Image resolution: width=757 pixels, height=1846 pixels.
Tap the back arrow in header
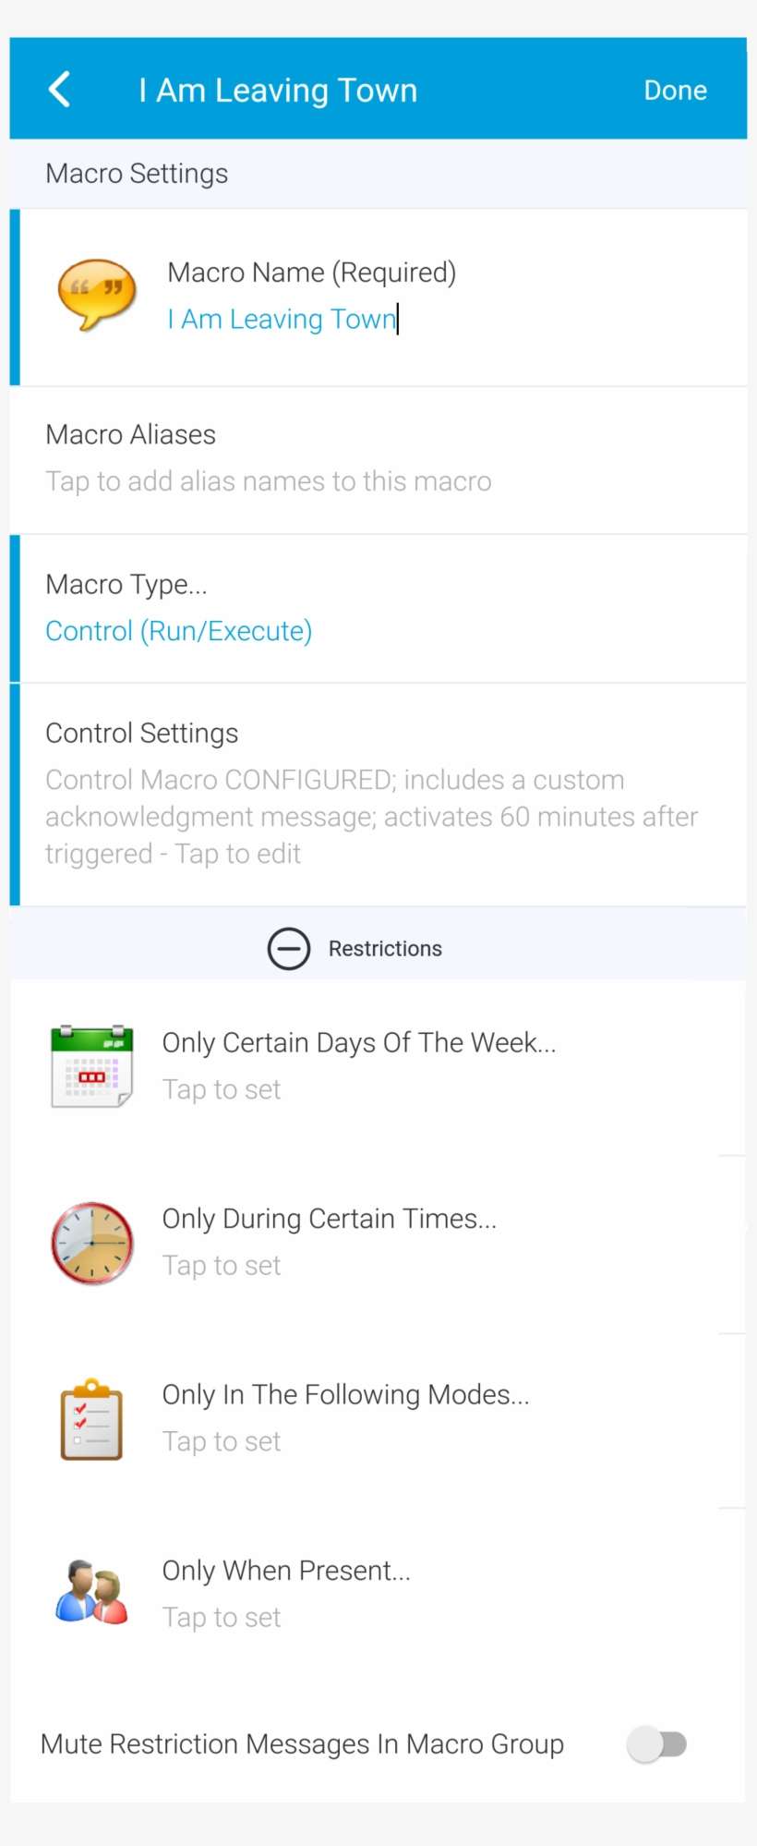(60, 90)
